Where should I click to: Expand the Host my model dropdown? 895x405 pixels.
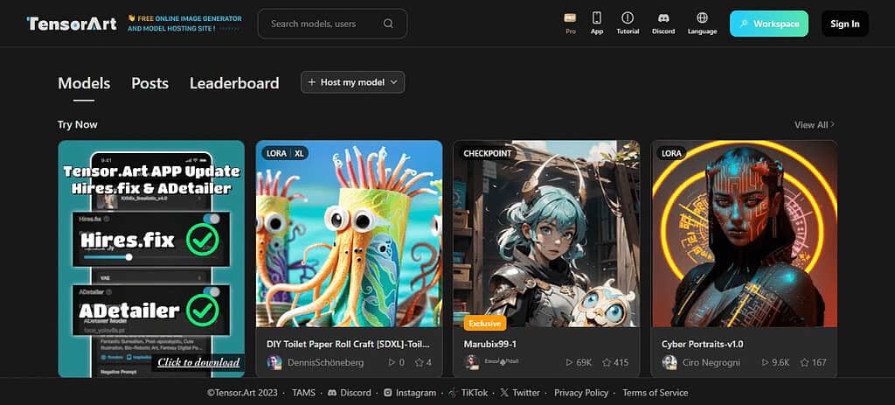pos(353,82)
